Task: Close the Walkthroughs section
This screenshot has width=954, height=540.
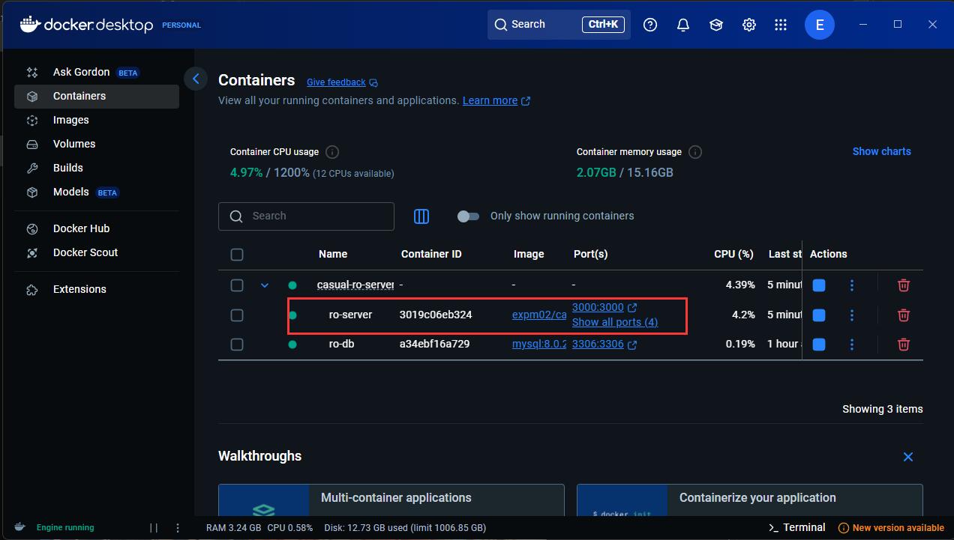Action: click(908, 457)
